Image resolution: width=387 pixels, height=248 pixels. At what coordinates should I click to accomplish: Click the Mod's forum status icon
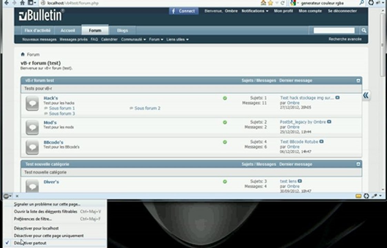(x=32, y=127)
